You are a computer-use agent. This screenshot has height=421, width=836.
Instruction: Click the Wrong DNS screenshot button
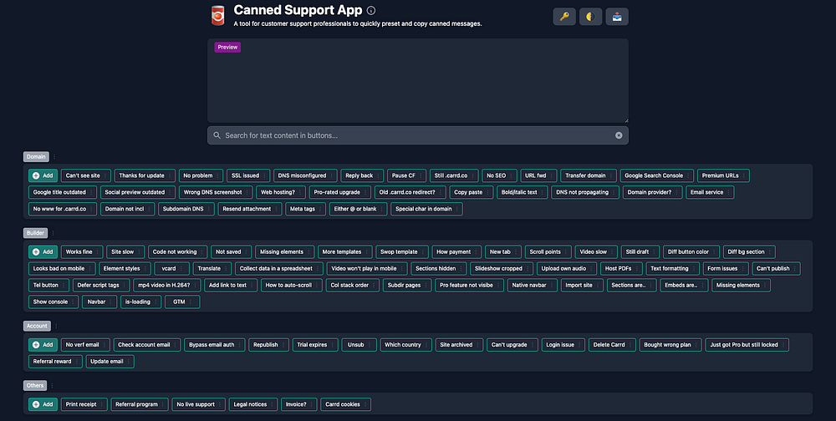(216, 192)
